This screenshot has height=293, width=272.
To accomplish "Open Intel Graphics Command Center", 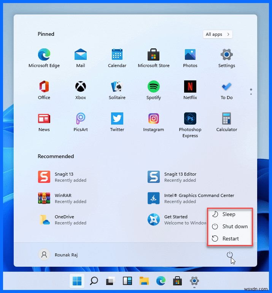I will (x=191, y=198).
